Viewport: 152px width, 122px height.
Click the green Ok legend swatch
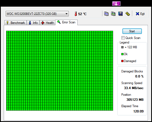click(x=122, y=54)
